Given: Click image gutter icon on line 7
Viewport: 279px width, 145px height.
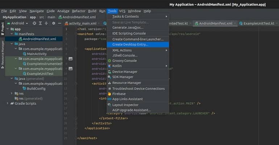Looking at the screenshot, I should 70,58.
